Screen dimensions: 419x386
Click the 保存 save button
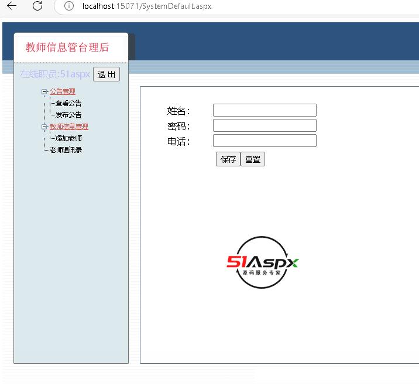tap(228, 159)
